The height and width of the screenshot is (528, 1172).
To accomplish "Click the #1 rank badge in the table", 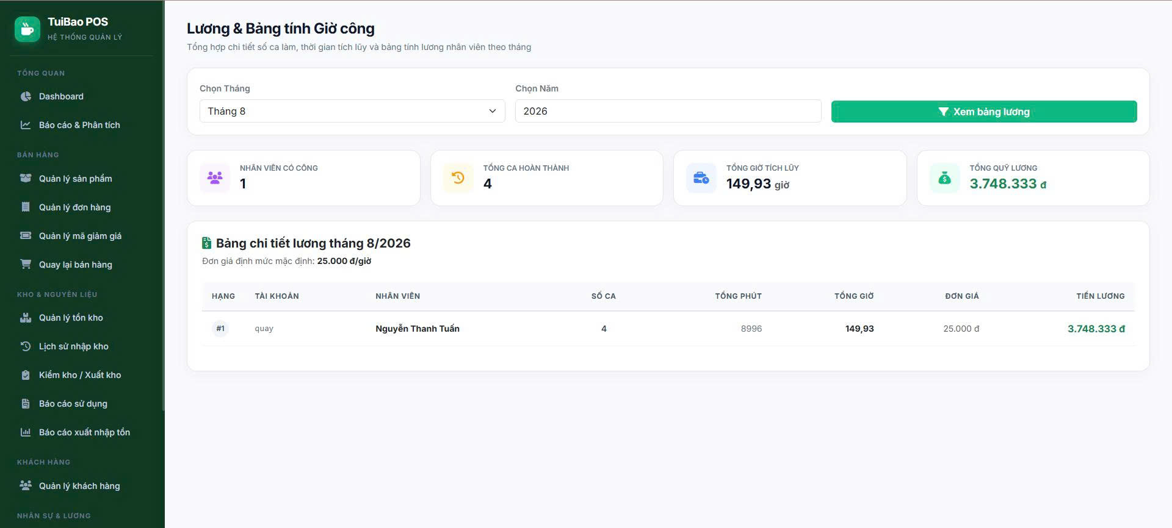I will pos(220,329).
